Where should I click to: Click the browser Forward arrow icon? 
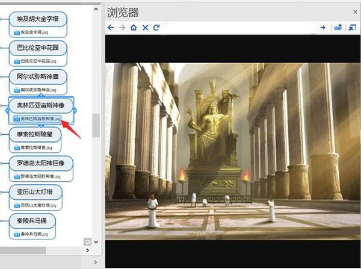pyautogui.click(x=122, y=28)
